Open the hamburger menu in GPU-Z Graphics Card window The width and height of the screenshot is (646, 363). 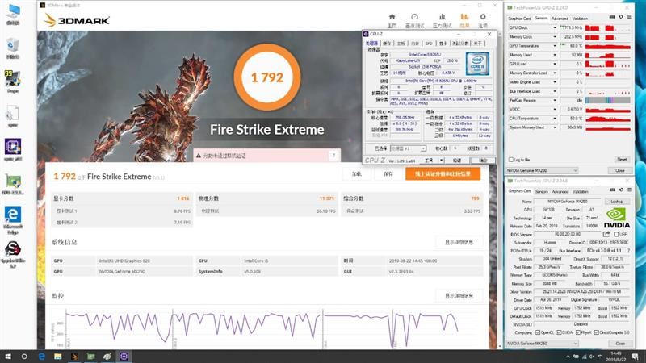[x=629, y=190]
